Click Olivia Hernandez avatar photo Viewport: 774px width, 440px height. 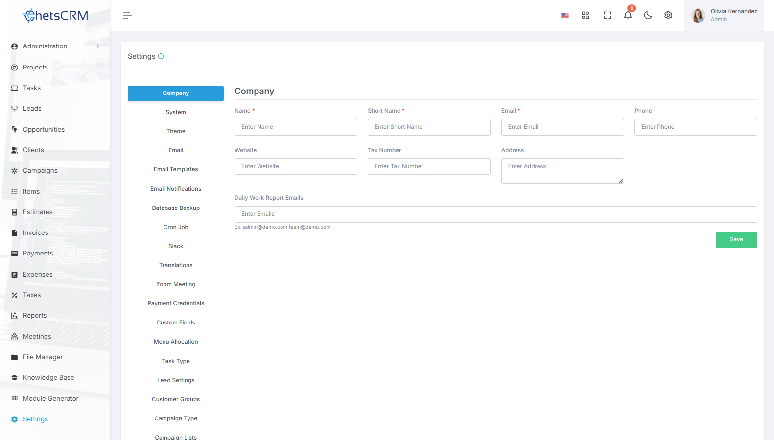pyautogui.click(x=698, y=15)
